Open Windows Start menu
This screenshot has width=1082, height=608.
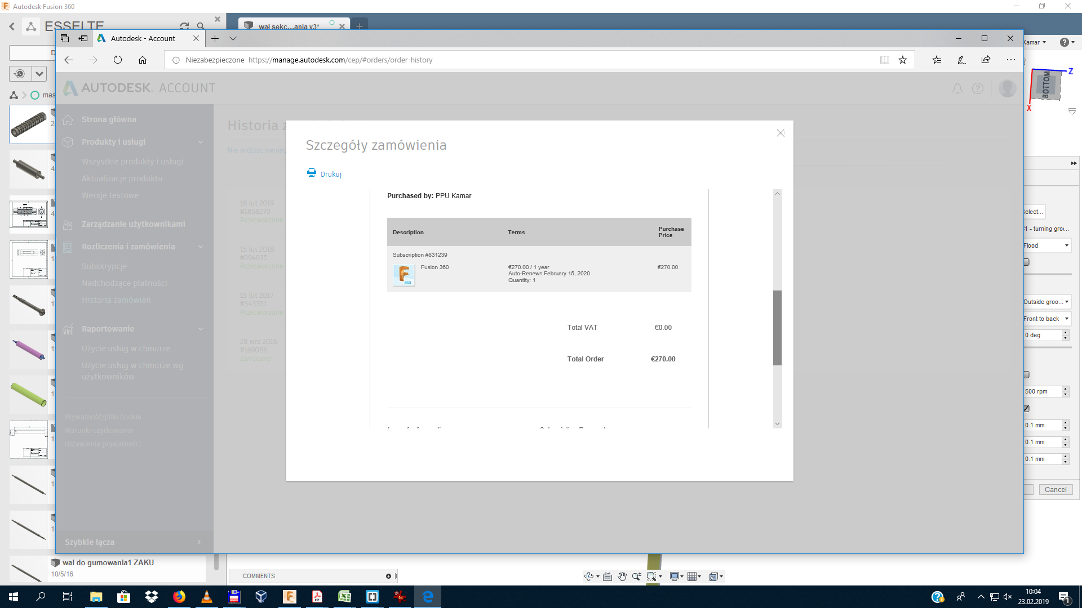point(14,597)
